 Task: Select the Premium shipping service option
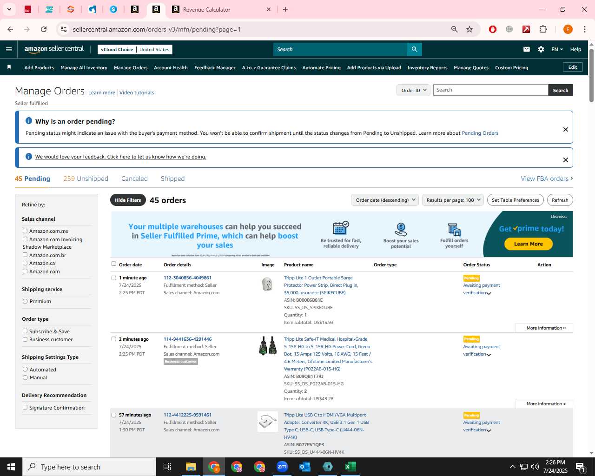point(25,301)
